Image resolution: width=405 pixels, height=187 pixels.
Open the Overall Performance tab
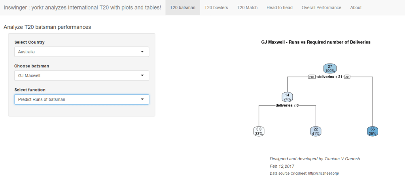(321, 7)
